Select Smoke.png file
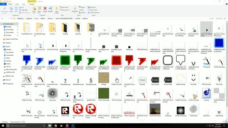 click(193, 110)
